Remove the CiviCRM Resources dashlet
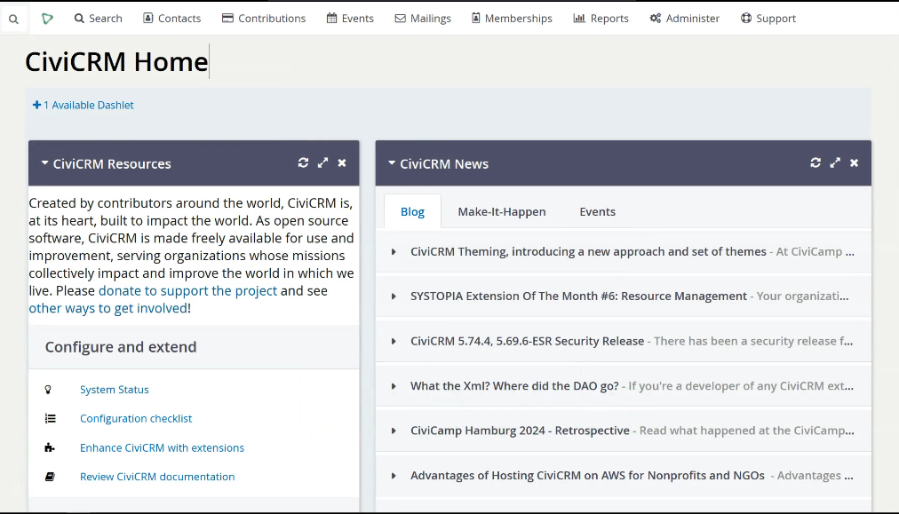Image resolution: width=899 pixels, height=514 pixels. point(342,162)
